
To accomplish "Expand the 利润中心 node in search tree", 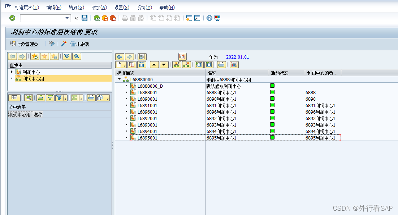I will 12,72.
